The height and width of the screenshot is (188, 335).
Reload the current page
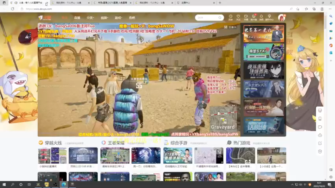click(x=13, y=9)
